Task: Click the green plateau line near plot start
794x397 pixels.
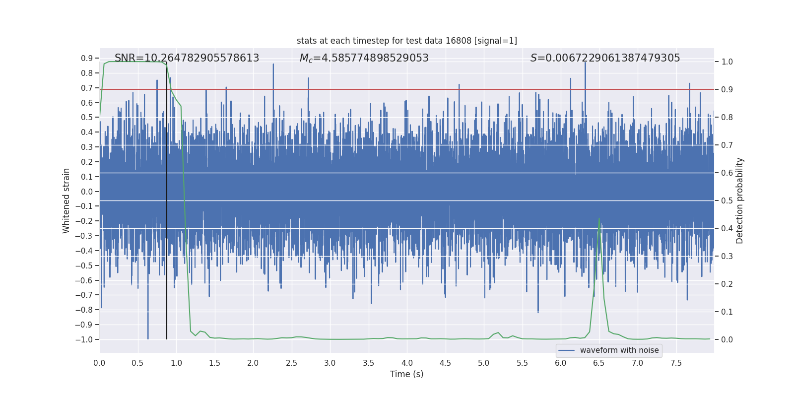Action: click(134, 62)
